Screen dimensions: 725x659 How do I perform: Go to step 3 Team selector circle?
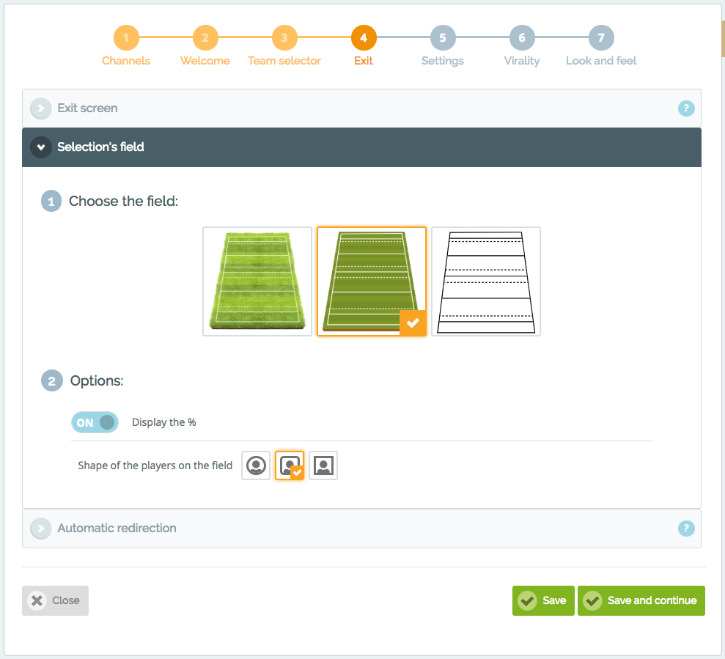pos(284,37)
